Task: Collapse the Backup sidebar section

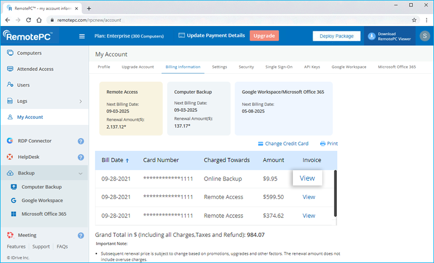Action: pyautogui.click(x=80, y=174)
